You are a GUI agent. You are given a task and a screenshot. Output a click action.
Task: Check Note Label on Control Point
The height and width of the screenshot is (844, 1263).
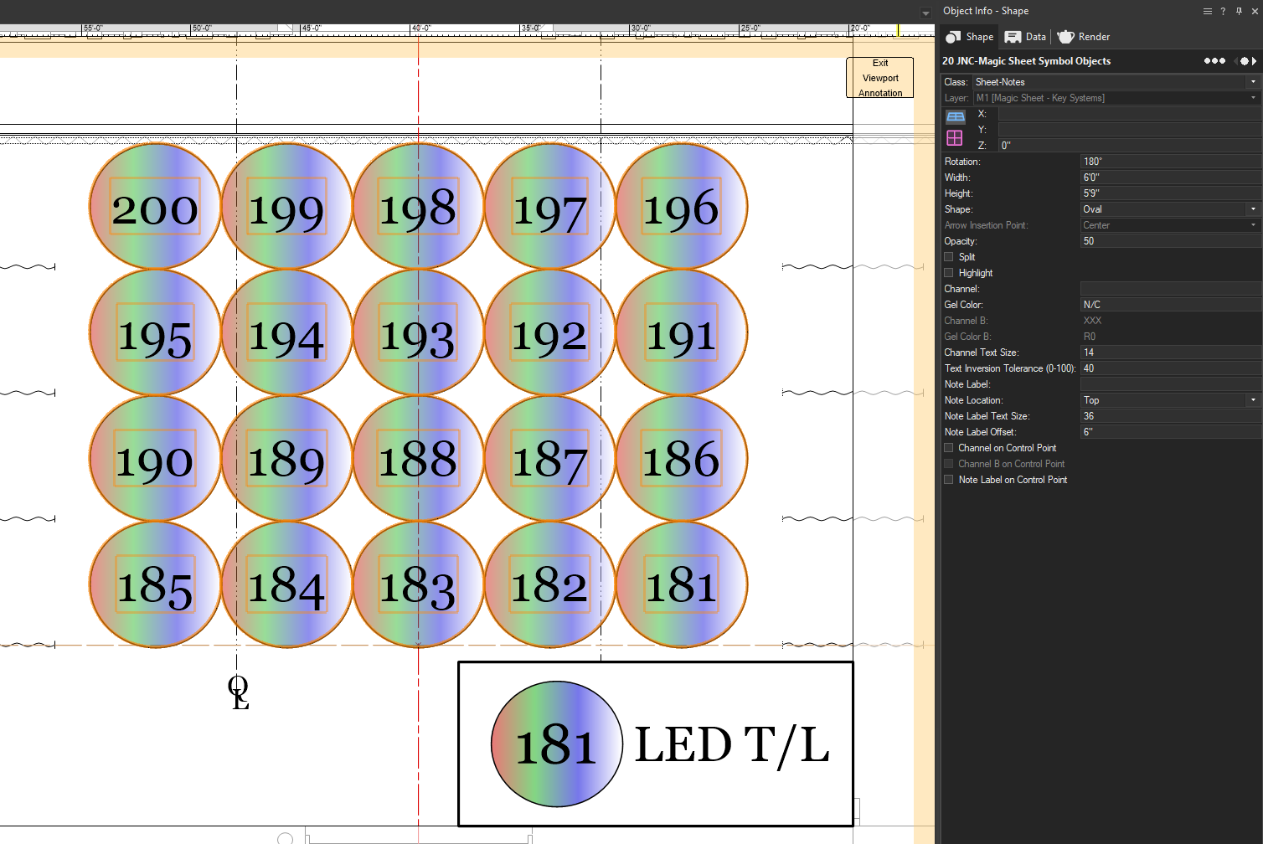point(949,480)
